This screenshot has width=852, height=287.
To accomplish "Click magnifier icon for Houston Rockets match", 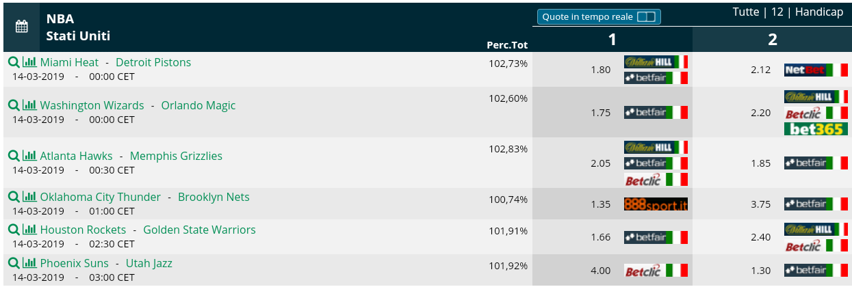I will click(x=13, y=230).
